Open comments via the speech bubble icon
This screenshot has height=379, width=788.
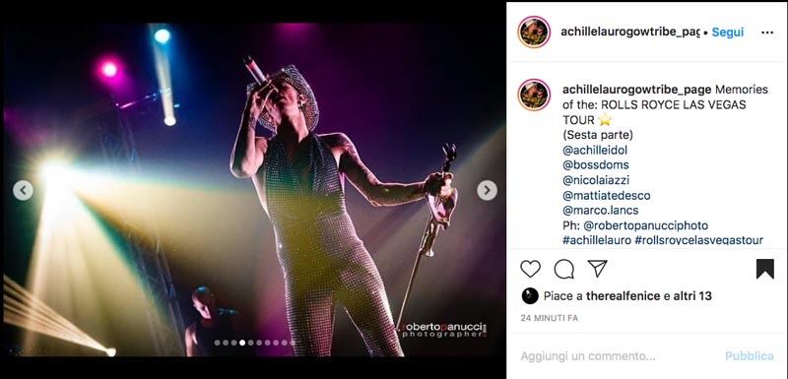(x=563, y=269)
